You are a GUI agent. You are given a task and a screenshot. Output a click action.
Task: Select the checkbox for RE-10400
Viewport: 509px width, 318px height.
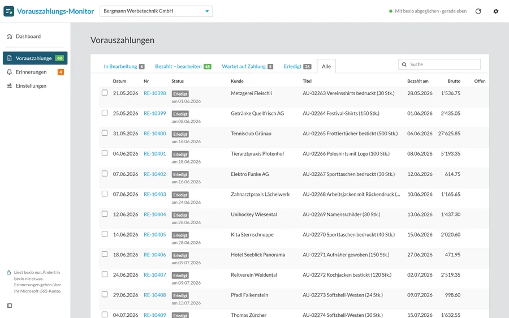coord(105,133)
